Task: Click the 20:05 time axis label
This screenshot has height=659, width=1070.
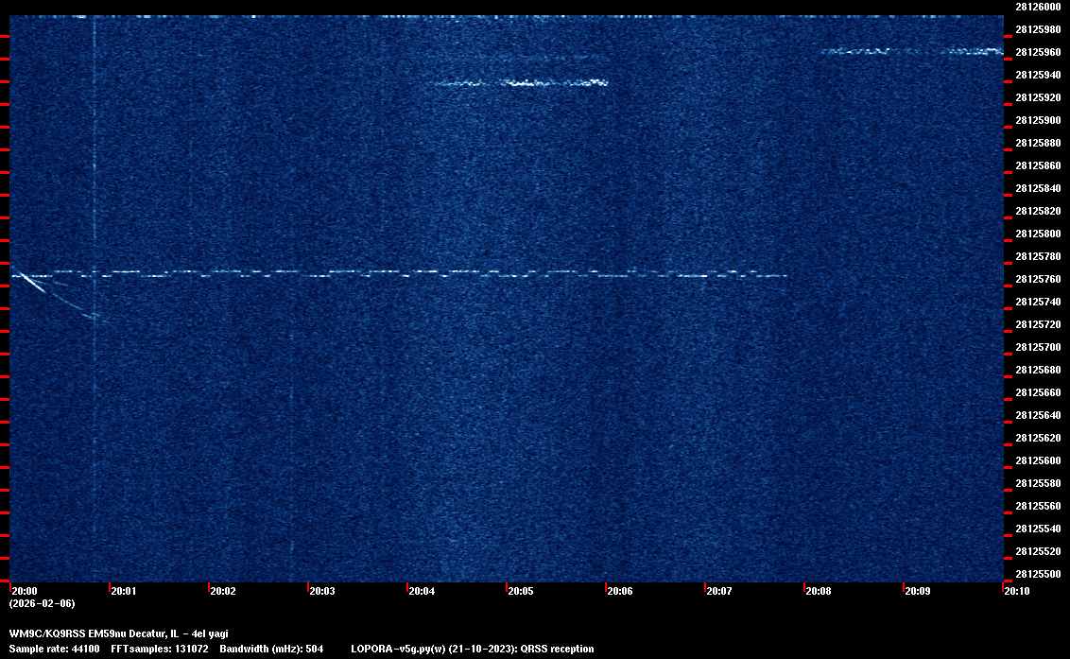Action: pos(521,591)
